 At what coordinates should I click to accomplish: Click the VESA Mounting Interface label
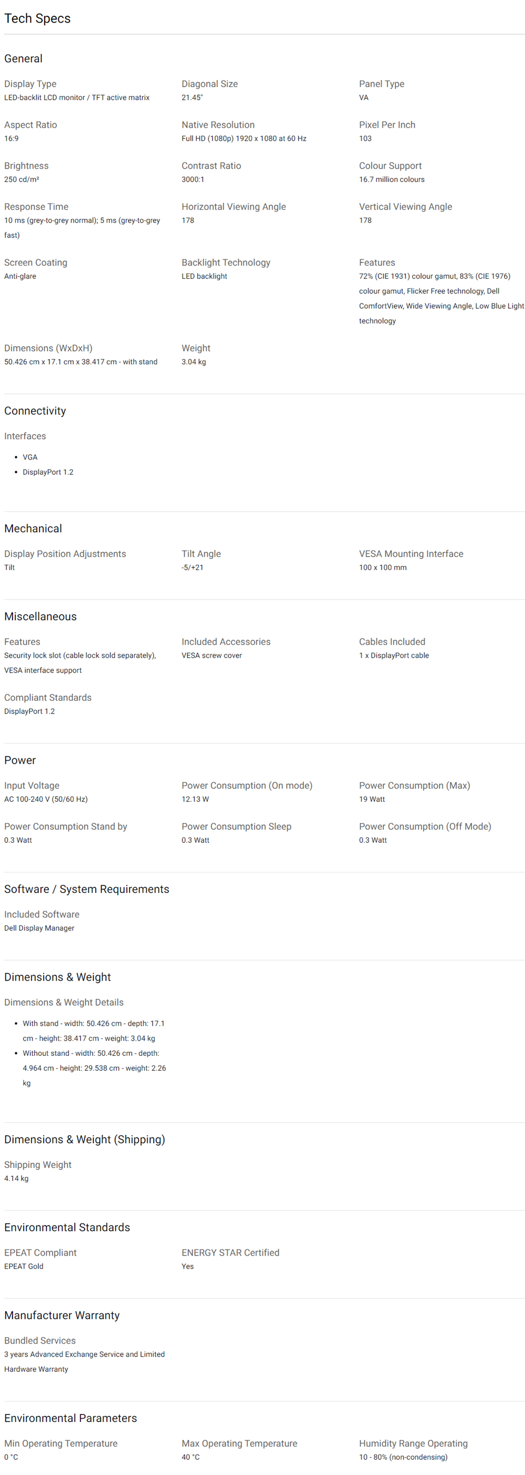coord(411,554)
